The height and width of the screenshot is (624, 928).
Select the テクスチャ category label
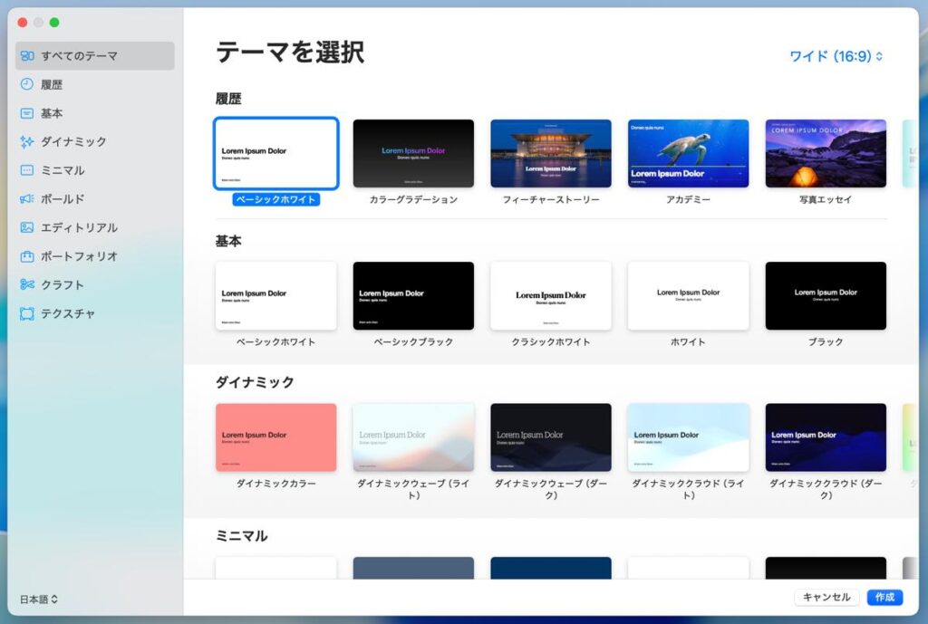pos(68,313)
